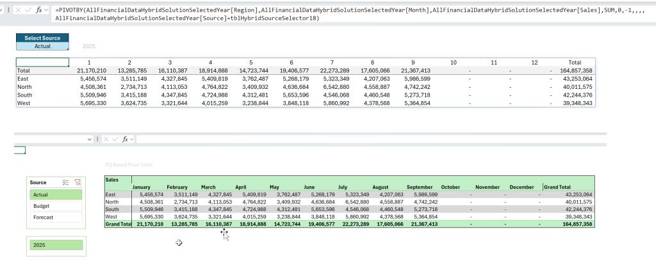Viewport: 656px width, 268px height.
Task: Click the May header in the pivot table
Action: [x=274, y=187]
